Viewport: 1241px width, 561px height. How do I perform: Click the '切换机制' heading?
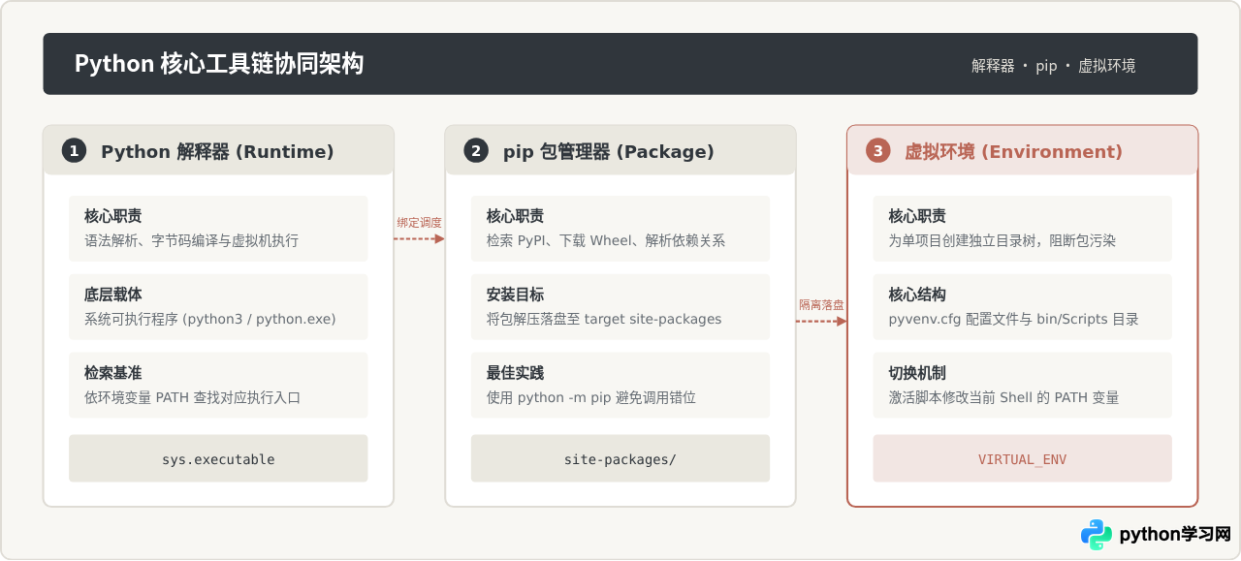pyautogui.click(x=917, y=373)
